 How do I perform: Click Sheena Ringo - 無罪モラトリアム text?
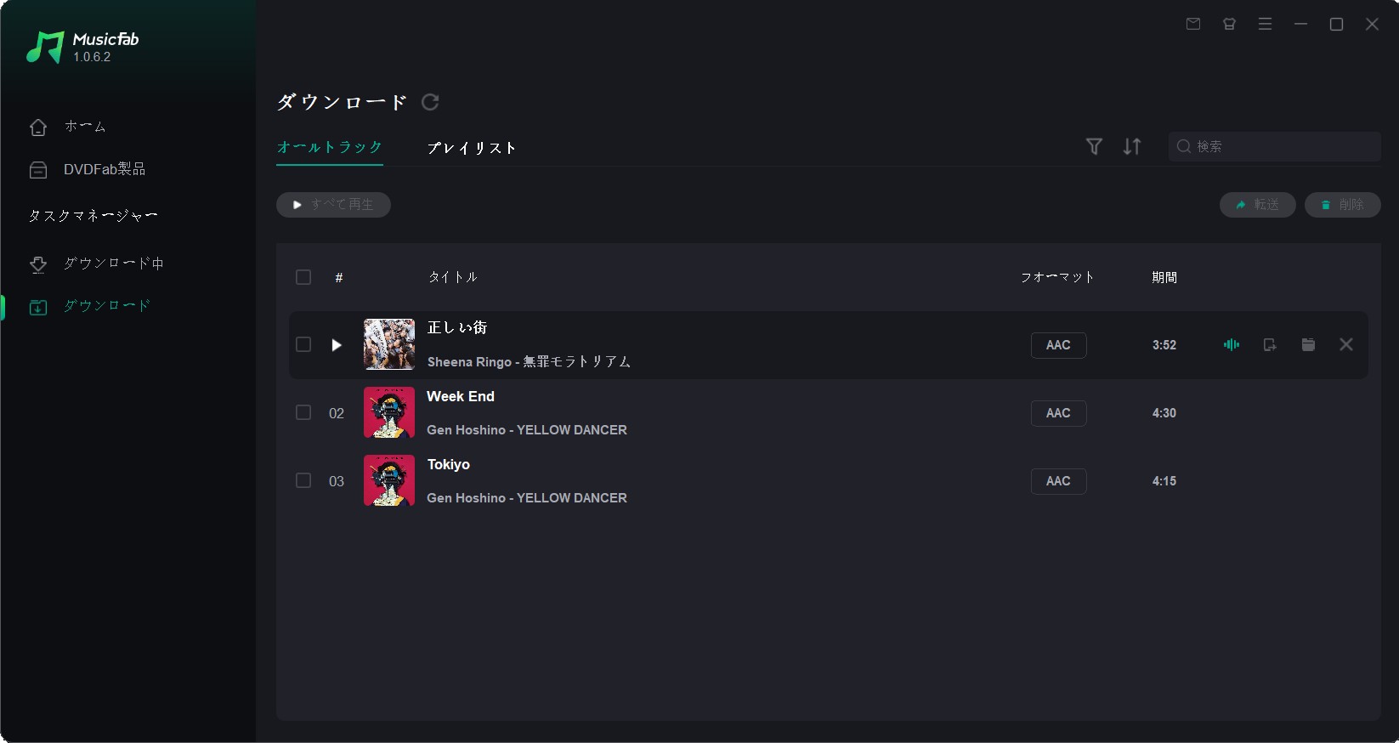529,362
